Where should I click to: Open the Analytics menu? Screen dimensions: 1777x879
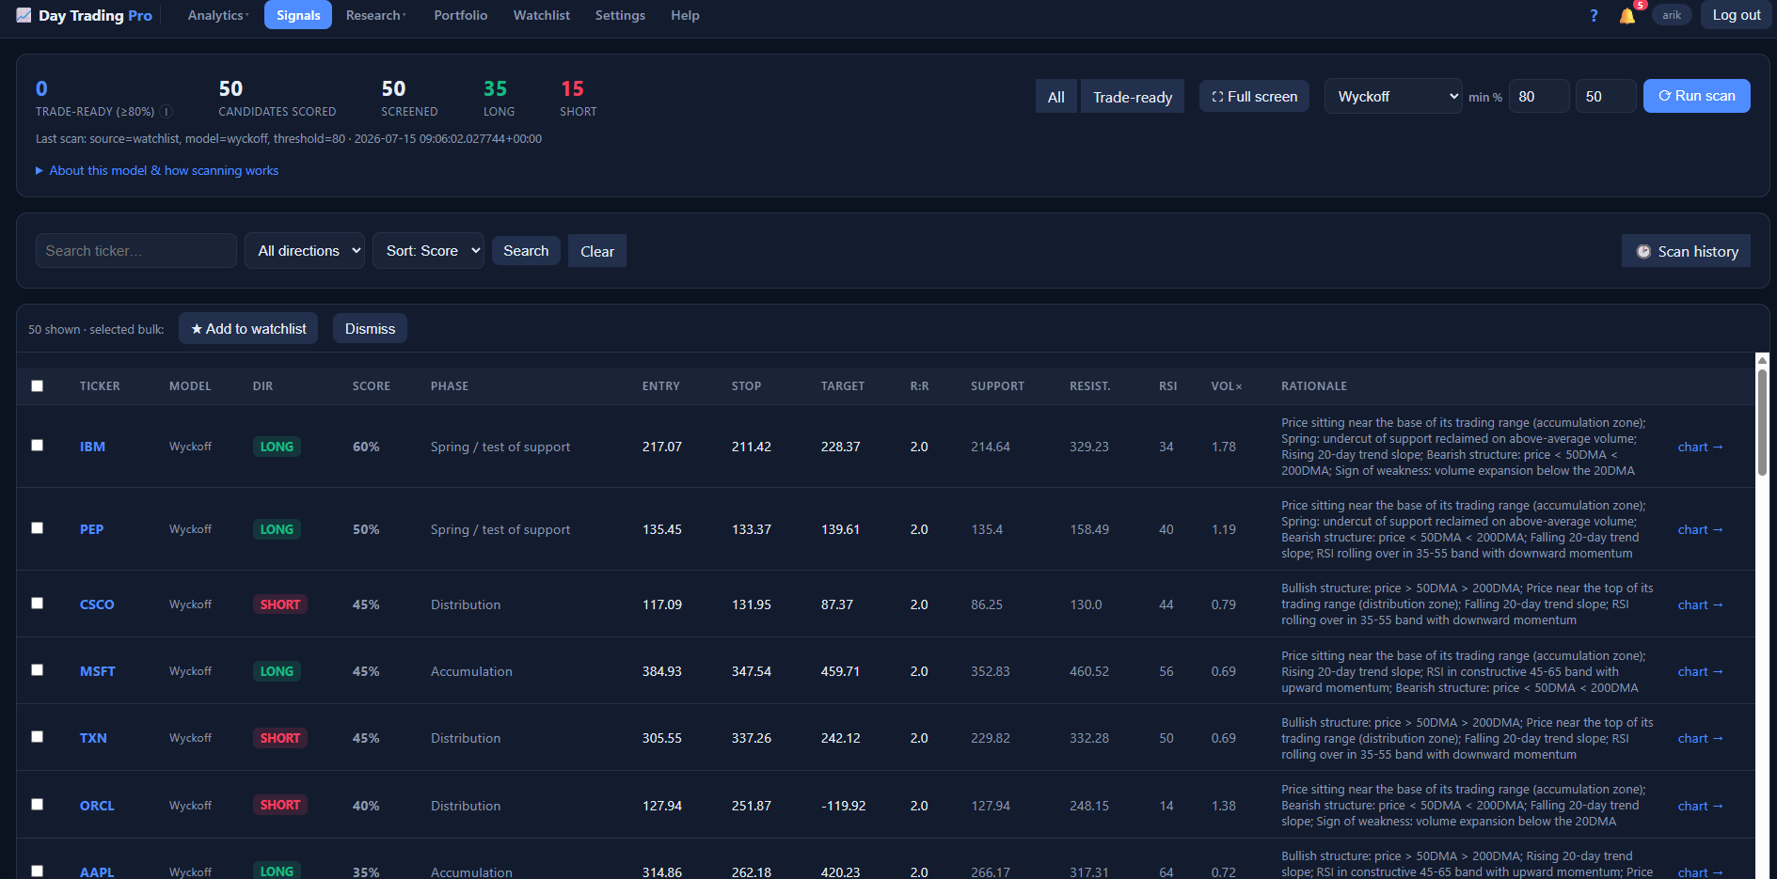(217, 15)
